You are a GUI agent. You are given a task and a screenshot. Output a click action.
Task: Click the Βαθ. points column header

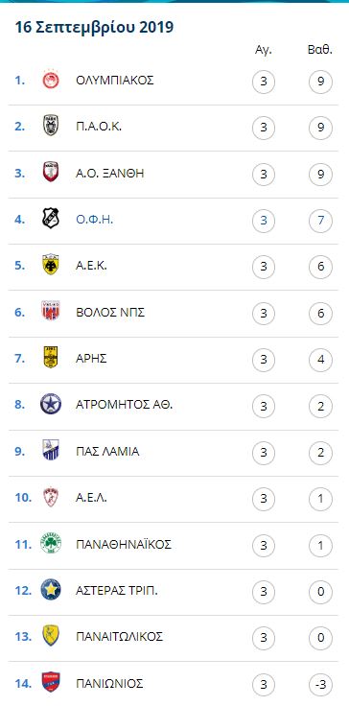coord(319,51)
